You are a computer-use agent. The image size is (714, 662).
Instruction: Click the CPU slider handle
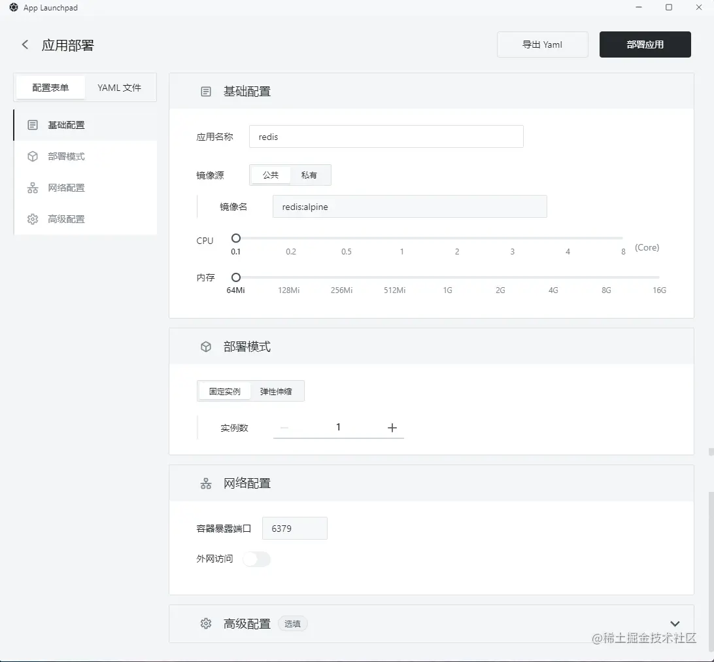click(x=236, y=238)
